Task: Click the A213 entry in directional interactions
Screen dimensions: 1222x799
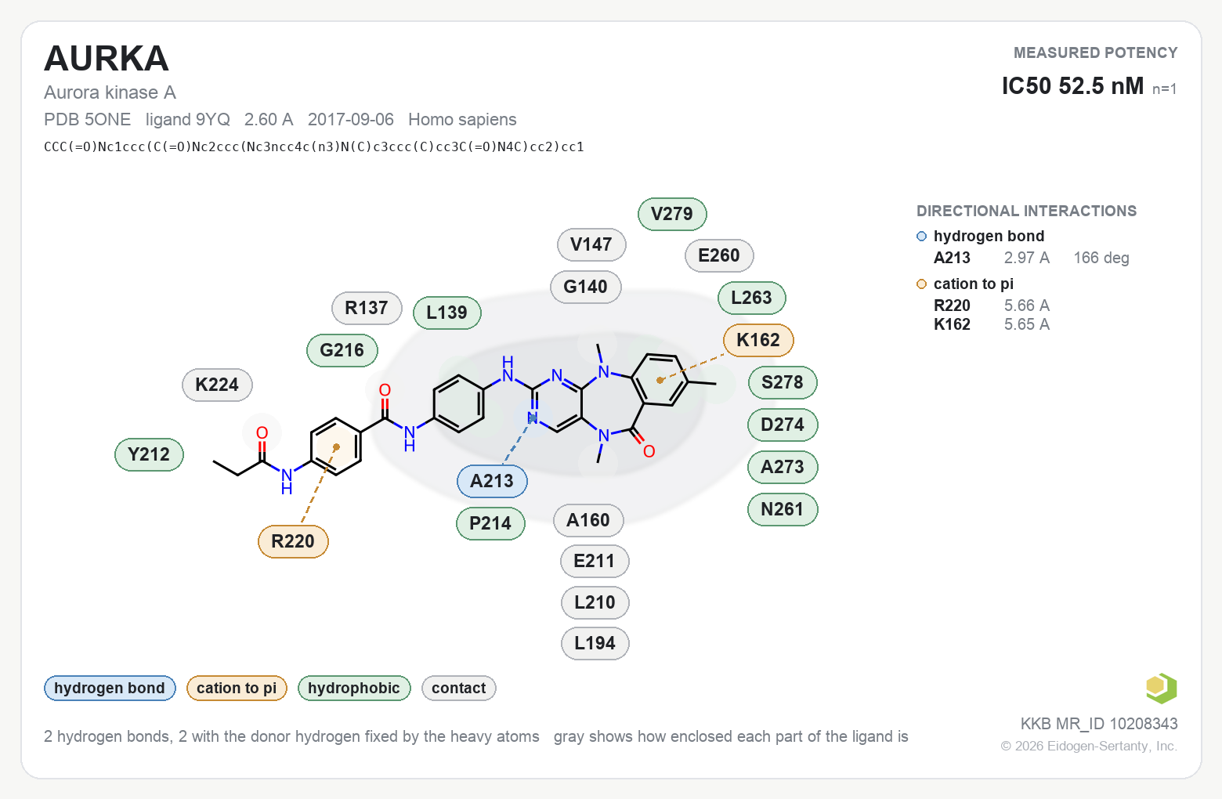Action: [x=952, y=258]
